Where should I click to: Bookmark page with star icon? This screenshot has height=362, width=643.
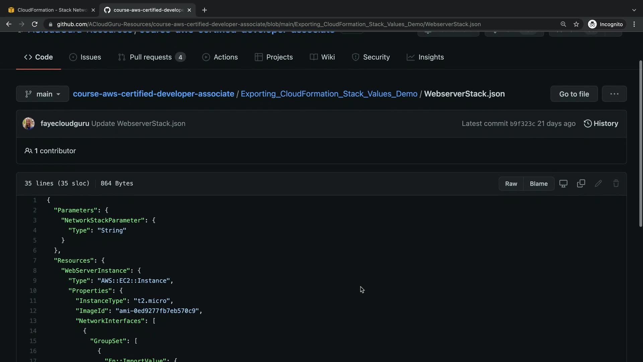click(576, 24)
